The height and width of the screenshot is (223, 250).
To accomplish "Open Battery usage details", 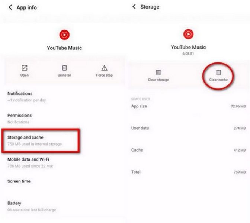I will tap(64, 206).
